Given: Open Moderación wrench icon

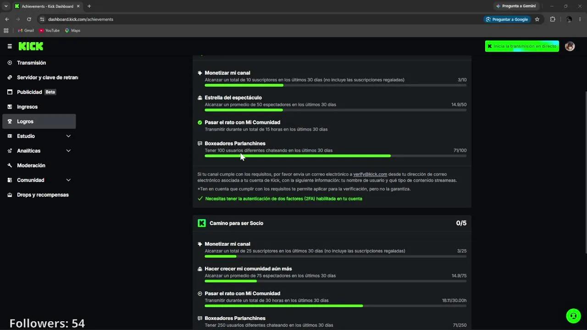Looking at the screenshot, I should click(x=10, y=165).
